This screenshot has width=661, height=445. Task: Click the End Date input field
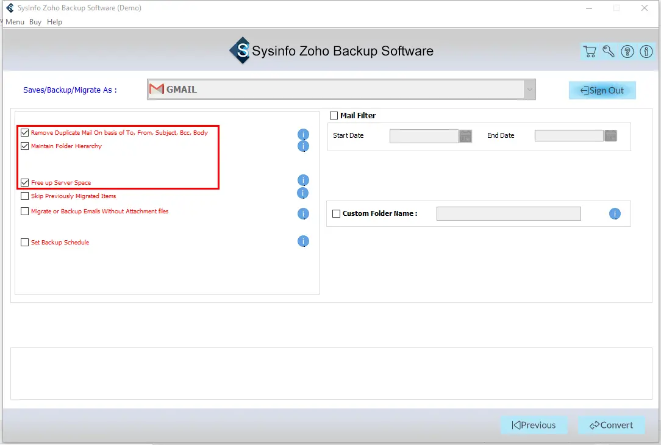[569, 136]
